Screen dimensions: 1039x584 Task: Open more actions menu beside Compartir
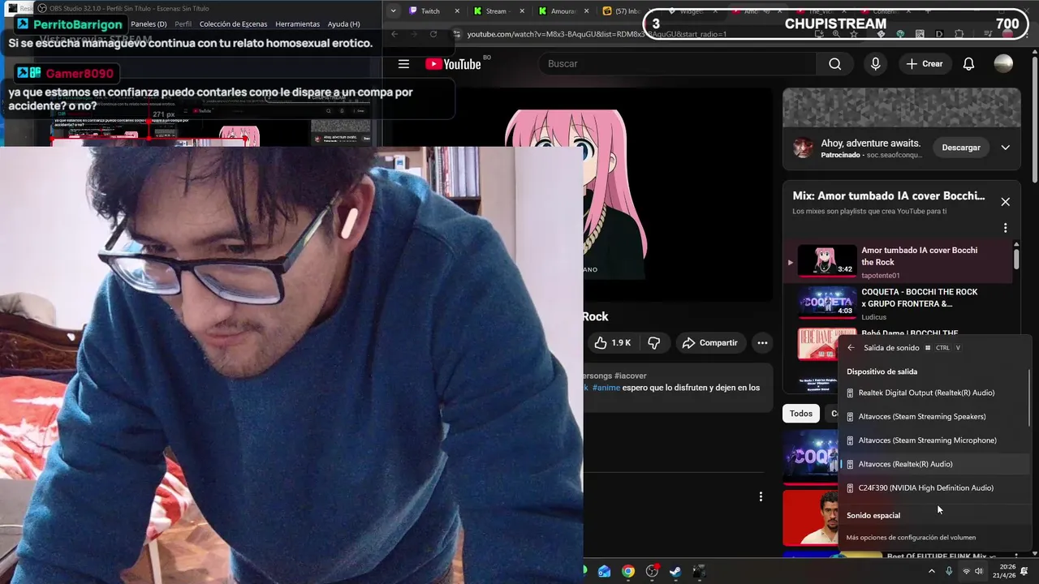pyautogui.click(x=762, y=343)
